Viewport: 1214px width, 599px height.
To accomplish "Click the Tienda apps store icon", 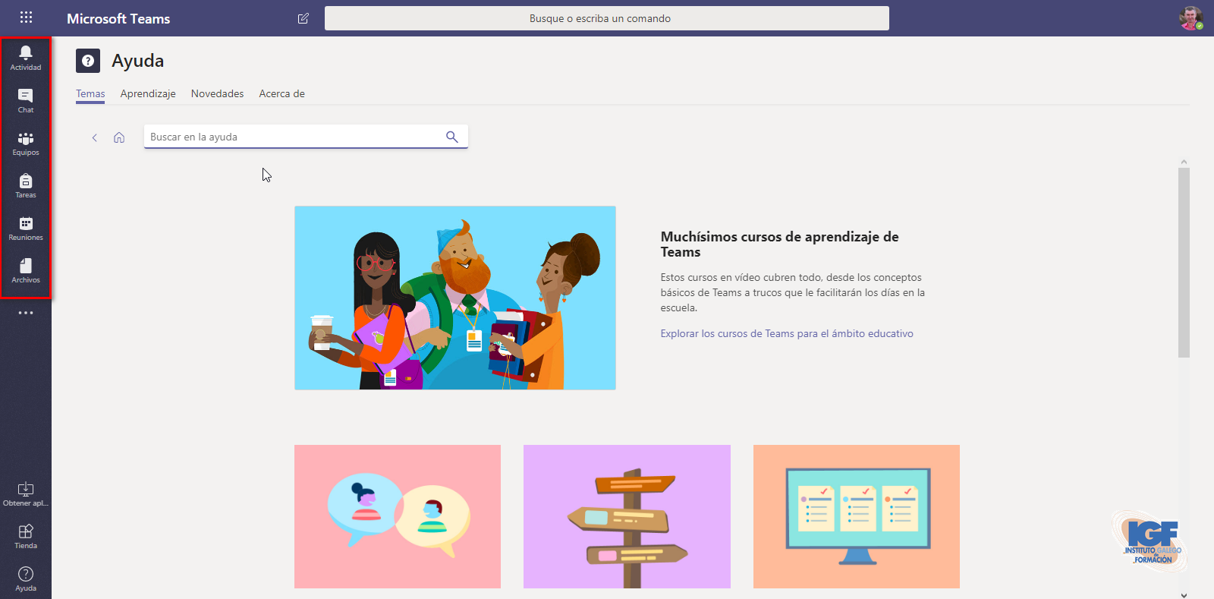I will [x=26, y=535].
